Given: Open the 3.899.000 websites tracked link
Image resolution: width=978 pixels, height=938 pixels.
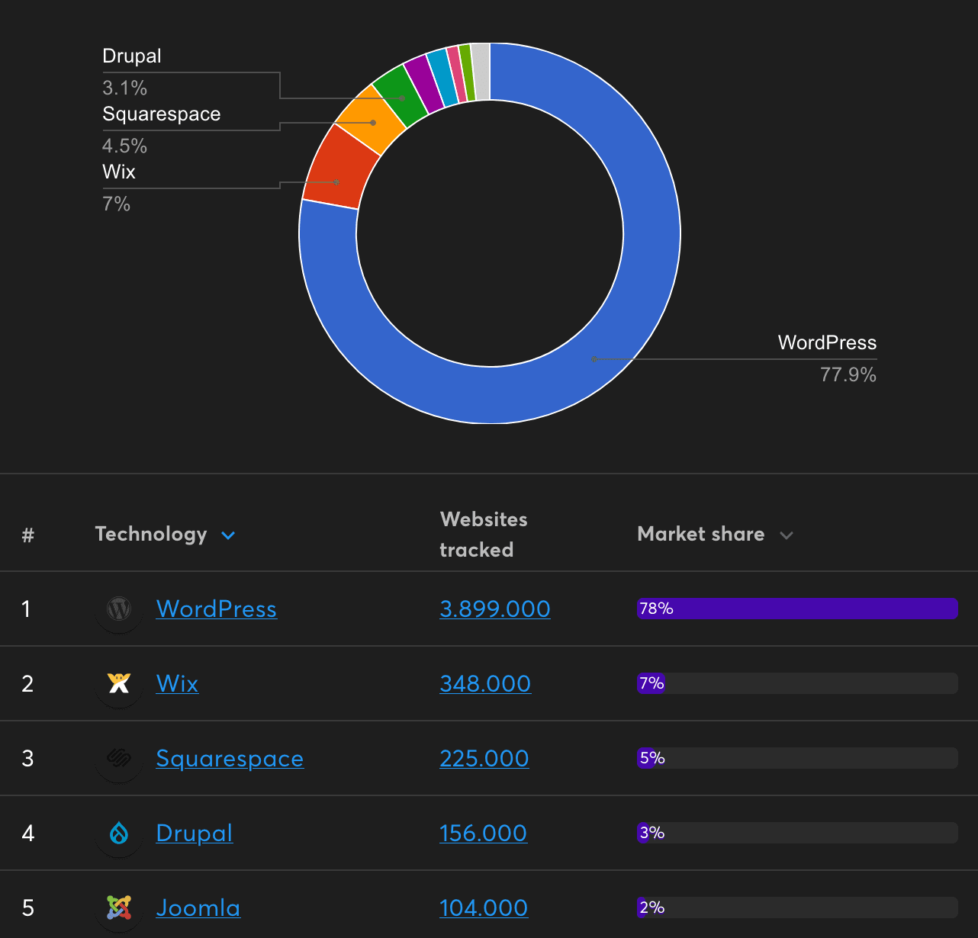Looking at the screenshot, I should (x=495, y=609).
